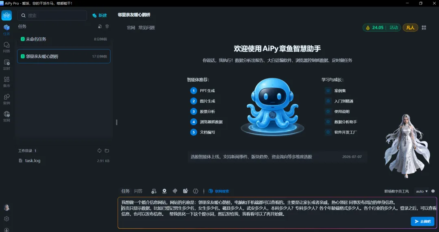This screenshot has width=439, height=232.
Task: Click the location pin icon in the input toolbar
Action: (x=164, y=191)
